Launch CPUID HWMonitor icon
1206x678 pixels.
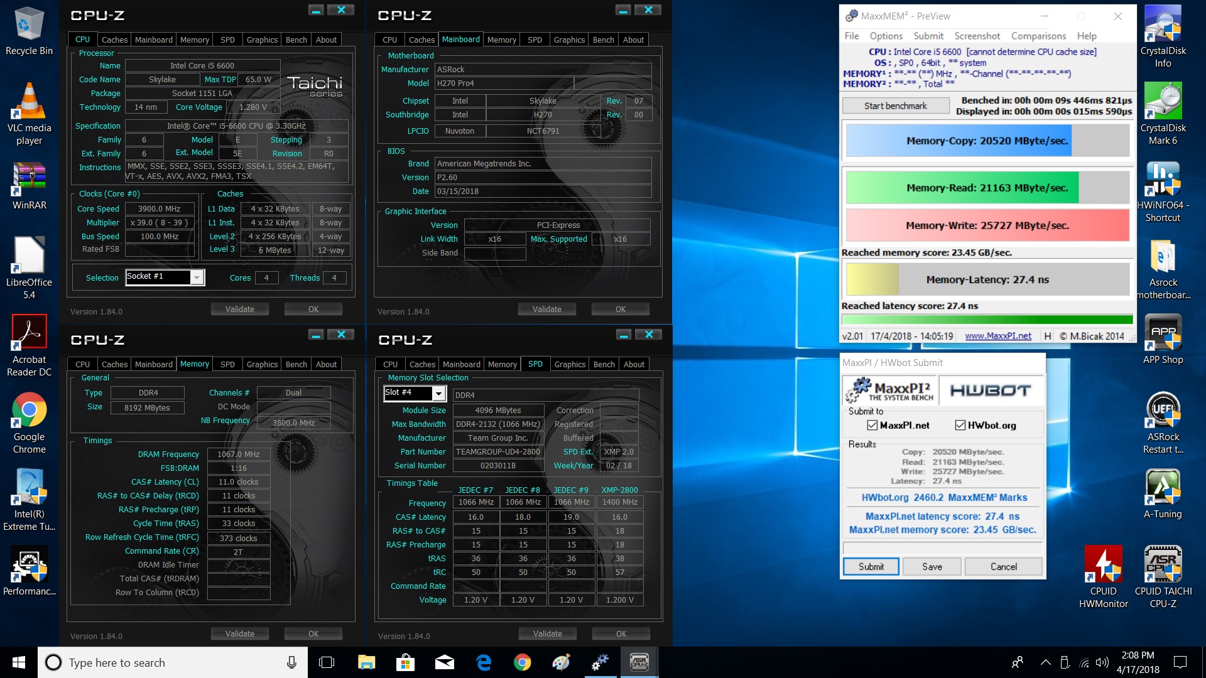(x=1104, y=578)
